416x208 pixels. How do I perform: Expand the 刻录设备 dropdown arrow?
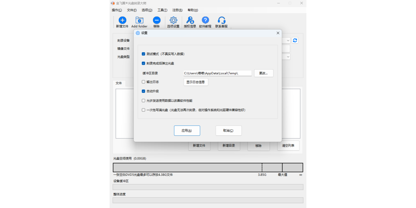click(288, 41)
